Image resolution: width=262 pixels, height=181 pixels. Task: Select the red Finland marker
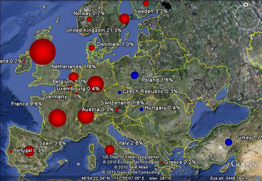[x=146, y=3]
